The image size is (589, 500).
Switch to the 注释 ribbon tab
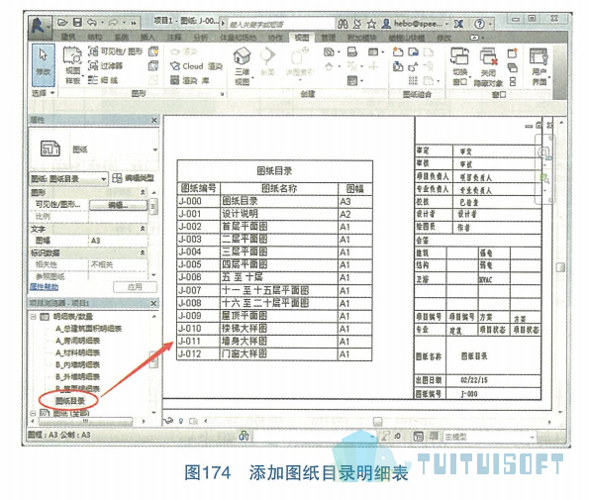click(174, 38)
